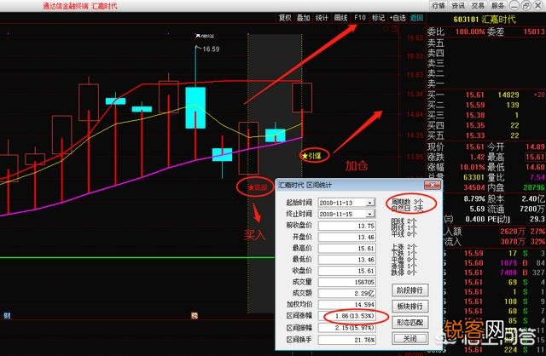Click the 复权 toolbar button
This screenshot has width=546, height=356.
(284, 17)
